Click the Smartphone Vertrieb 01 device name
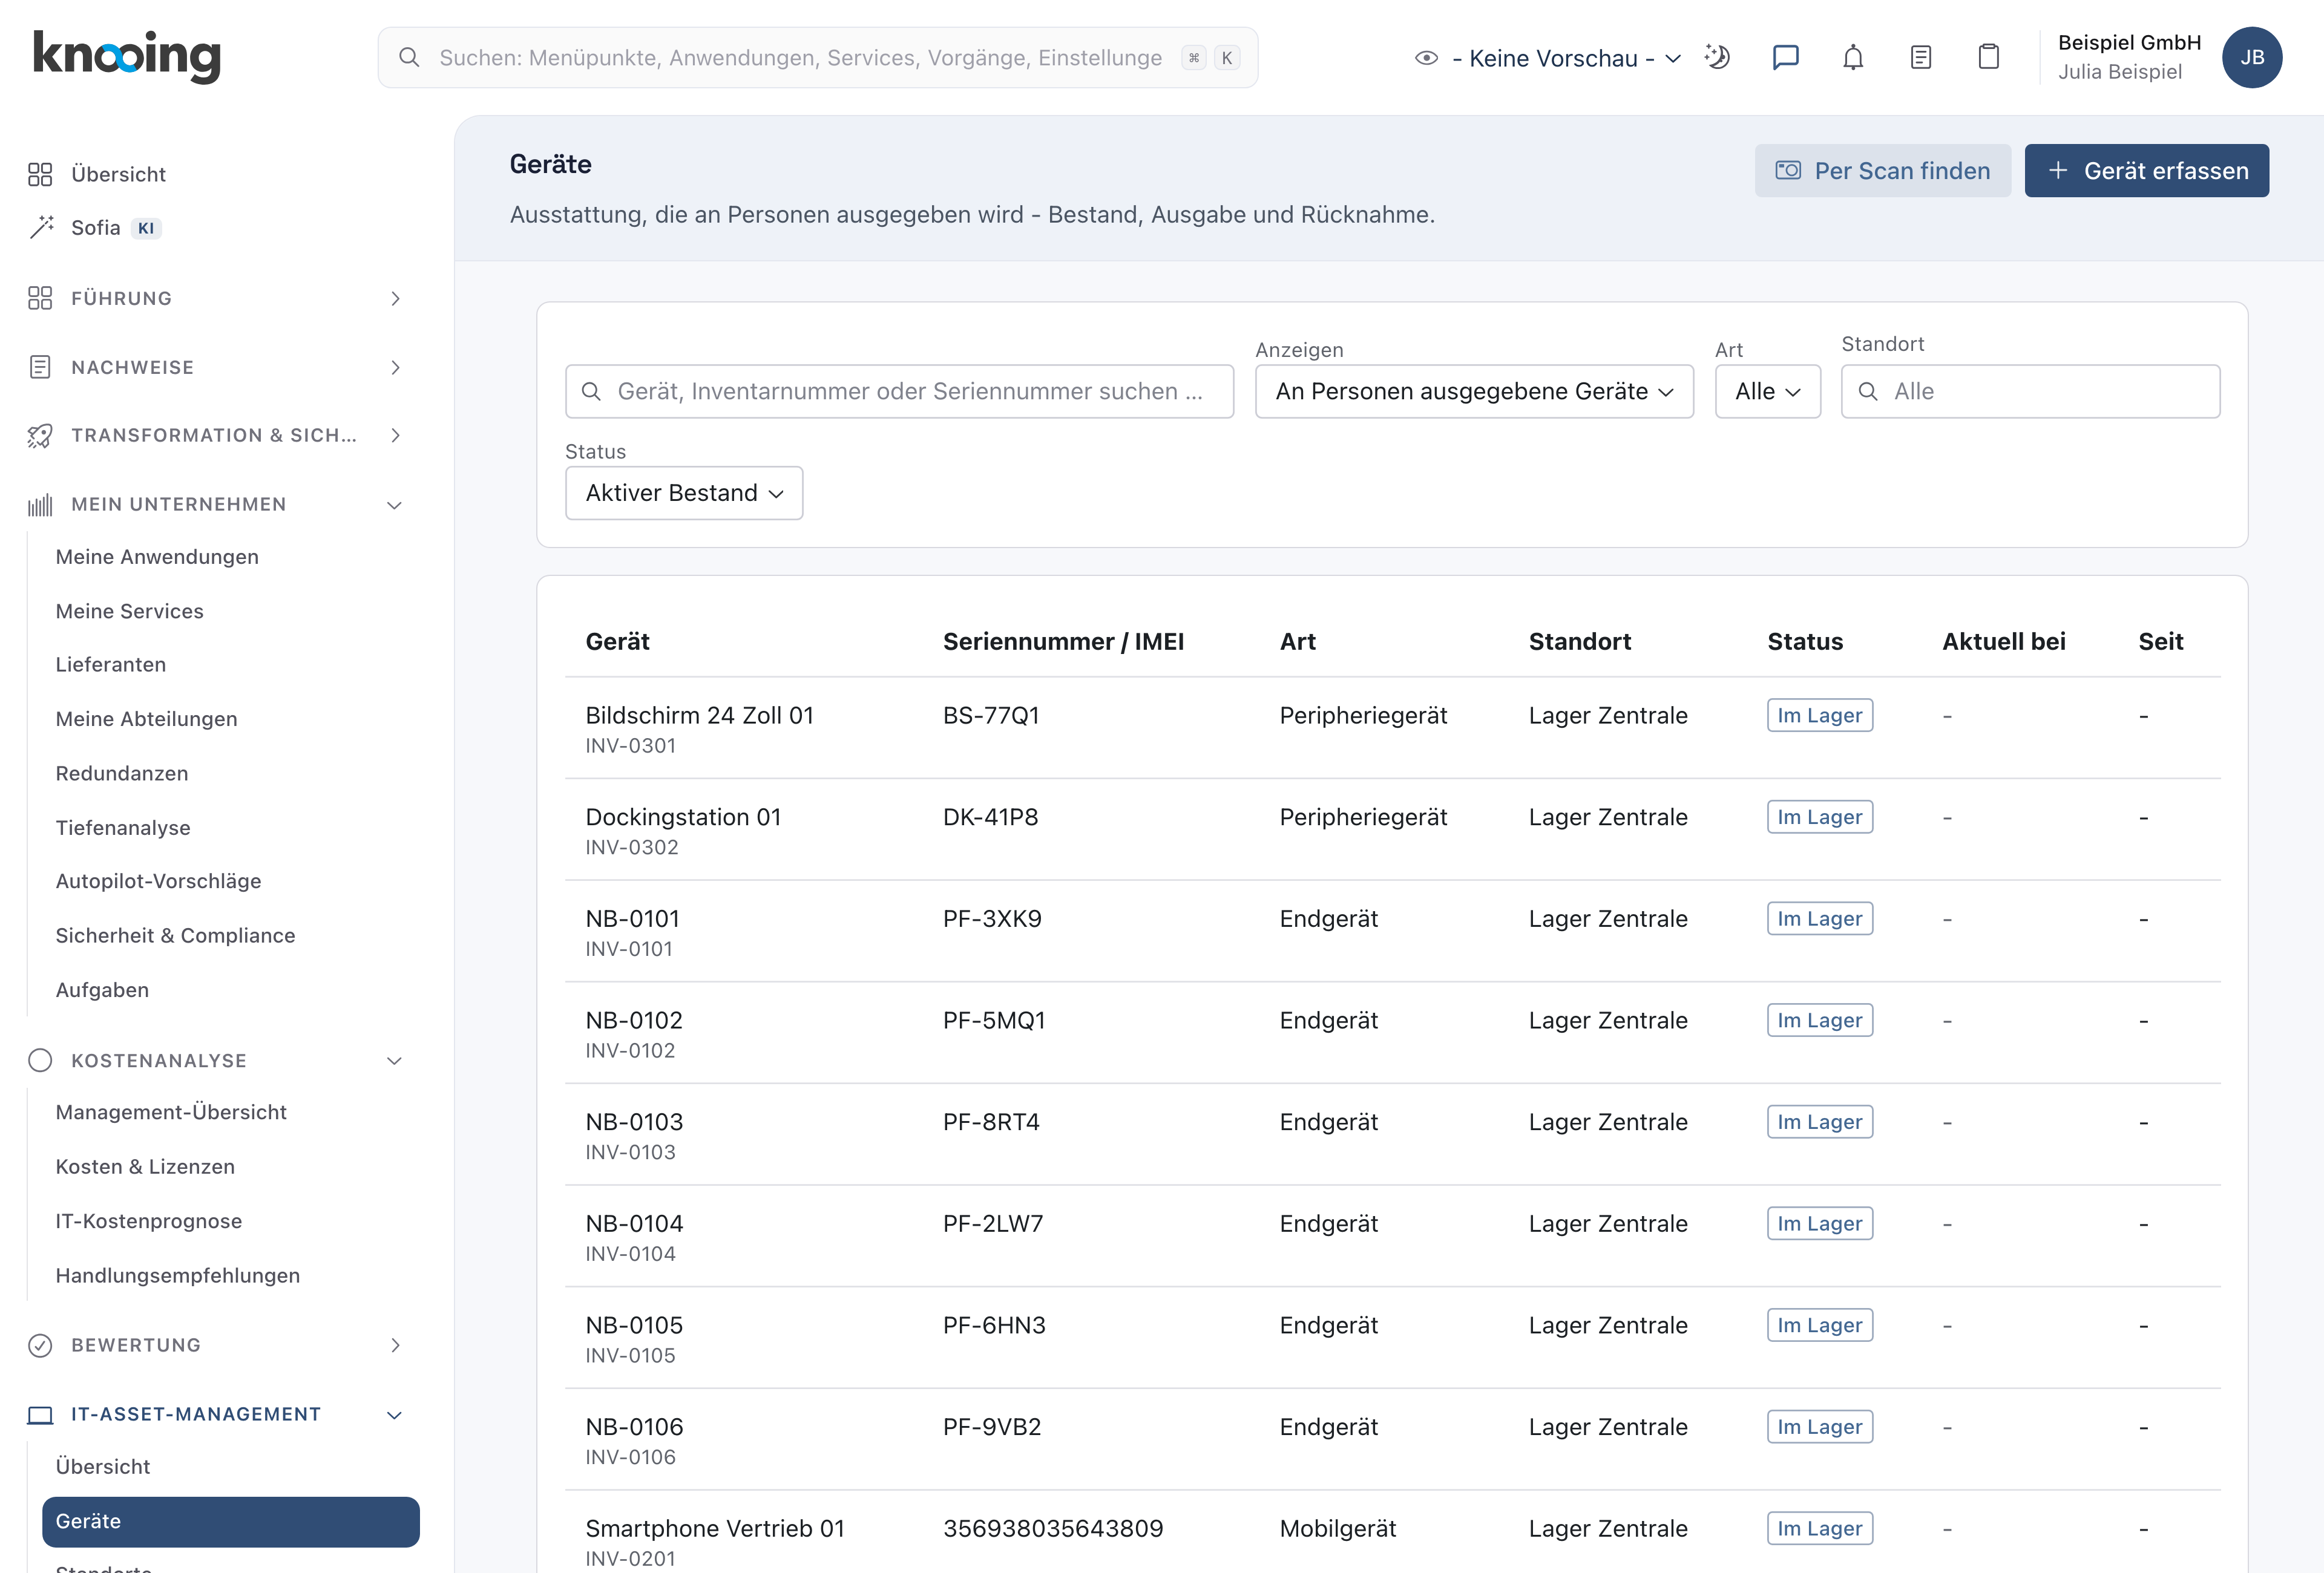The image size is (2324, 1573). (x=715, y=1528)
